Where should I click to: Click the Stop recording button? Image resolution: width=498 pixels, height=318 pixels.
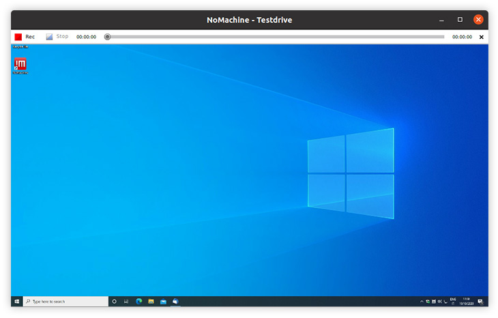click(57, 37)
